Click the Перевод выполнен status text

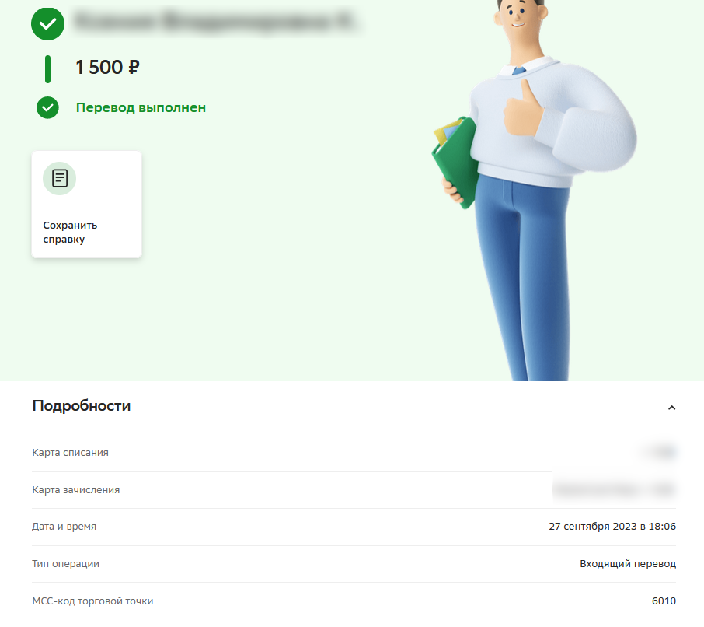141,108
